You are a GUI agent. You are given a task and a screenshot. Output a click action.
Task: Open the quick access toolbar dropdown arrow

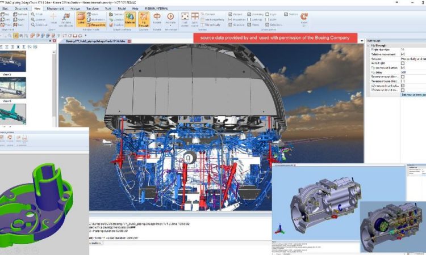coord(86,36)
